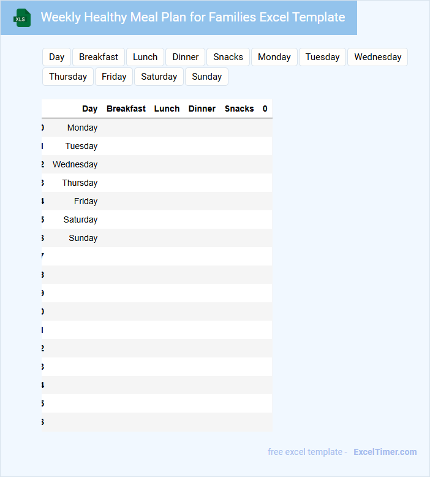Screen dimensions: 430x477
Task: Select the Saturday table cell
Action: pos(80,219)
